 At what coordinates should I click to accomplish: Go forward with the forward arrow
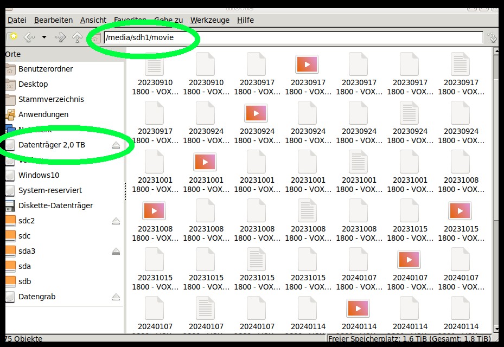tap(60, 37)
